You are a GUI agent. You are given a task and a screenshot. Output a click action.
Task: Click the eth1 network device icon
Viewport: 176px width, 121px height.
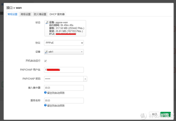click(x=46, y=52)
